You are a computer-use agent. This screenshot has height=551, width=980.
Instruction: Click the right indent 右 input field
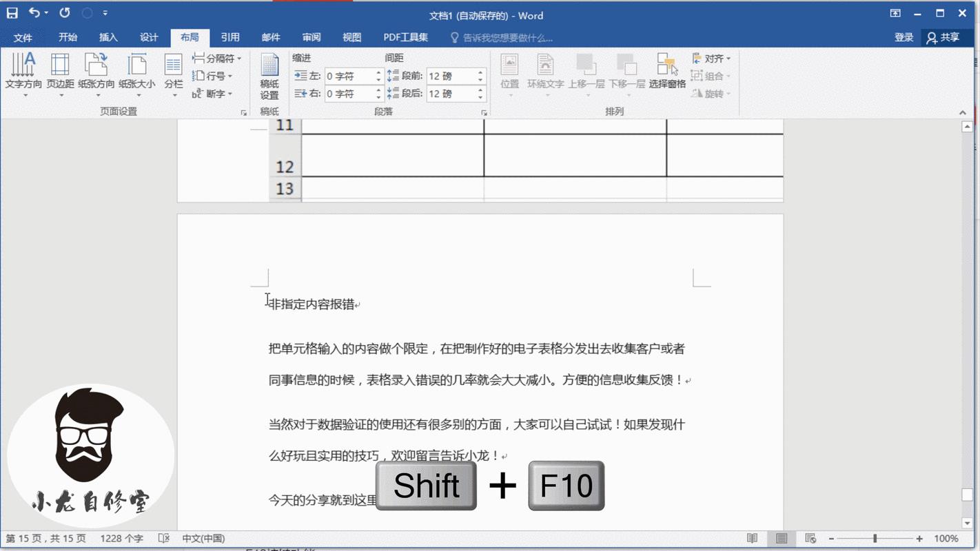(x=349, y=94)
